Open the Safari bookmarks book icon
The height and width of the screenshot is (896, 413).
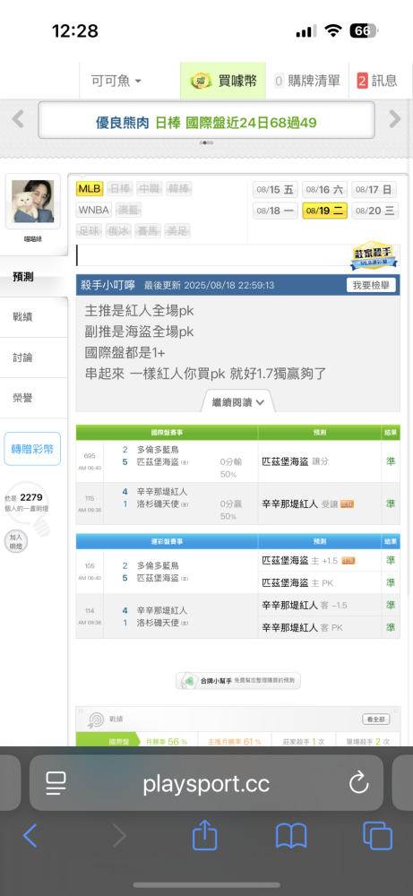coord(291,836)
